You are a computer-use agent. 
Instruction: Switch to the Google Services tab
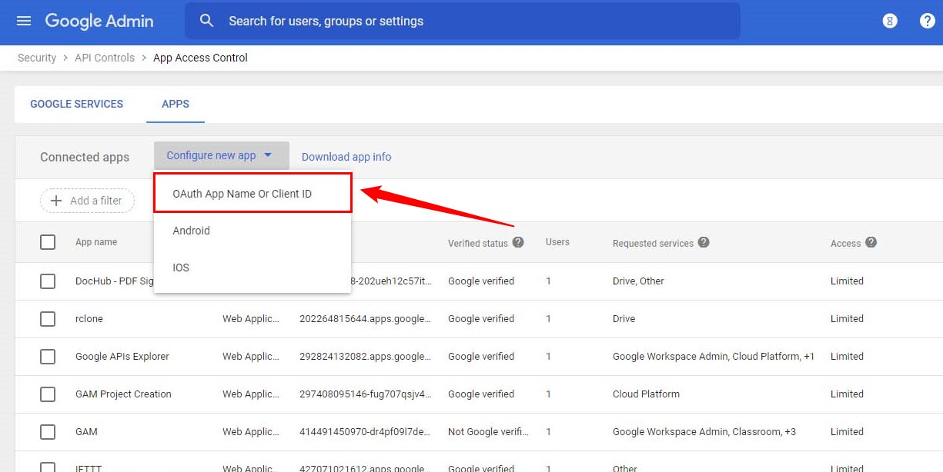76,104
